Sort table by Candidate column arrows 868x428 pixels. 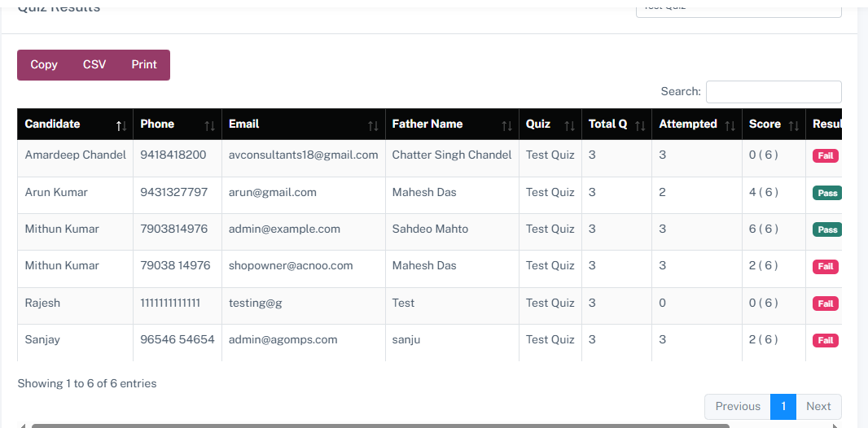click(x=121, y=125)
